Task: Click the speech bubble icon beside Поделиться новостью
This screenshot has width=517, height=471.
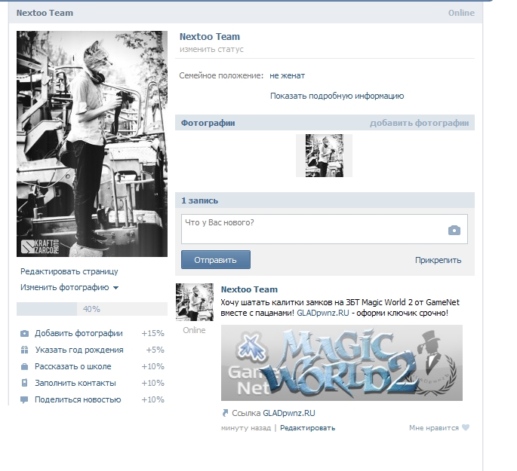Action: point(24,400)
